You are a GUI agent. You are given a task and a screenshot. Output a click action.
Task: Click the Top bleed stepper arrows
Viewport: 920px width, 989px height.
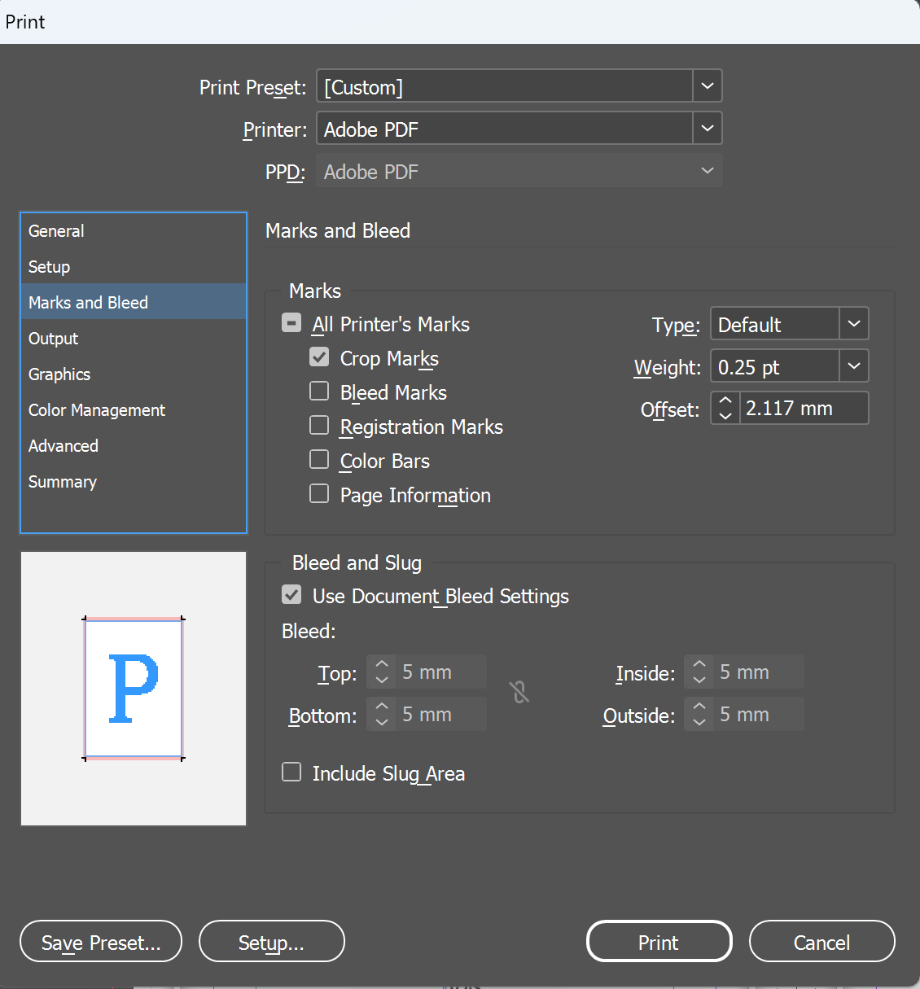(381, 672)
